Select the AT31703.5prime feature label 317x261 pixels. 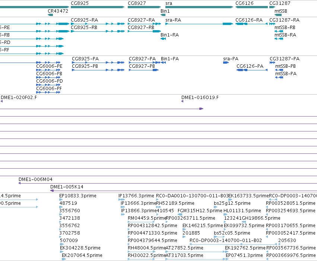(x=184, y=255)
